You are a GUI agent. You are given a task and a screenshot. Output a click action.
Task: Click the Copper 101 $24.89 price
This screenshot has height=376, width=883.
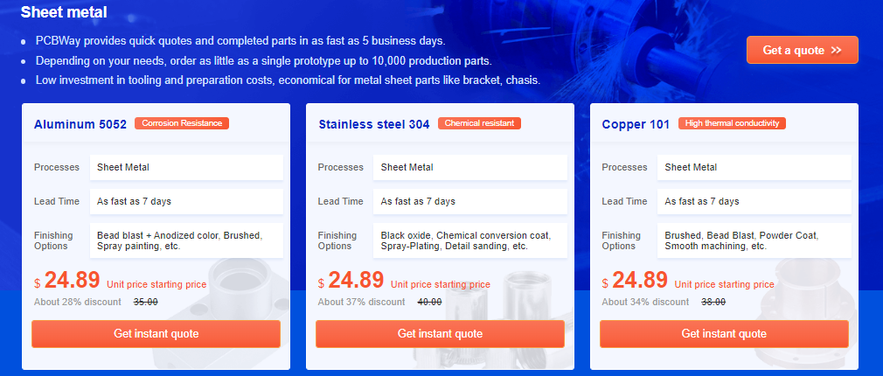point(635,281)
